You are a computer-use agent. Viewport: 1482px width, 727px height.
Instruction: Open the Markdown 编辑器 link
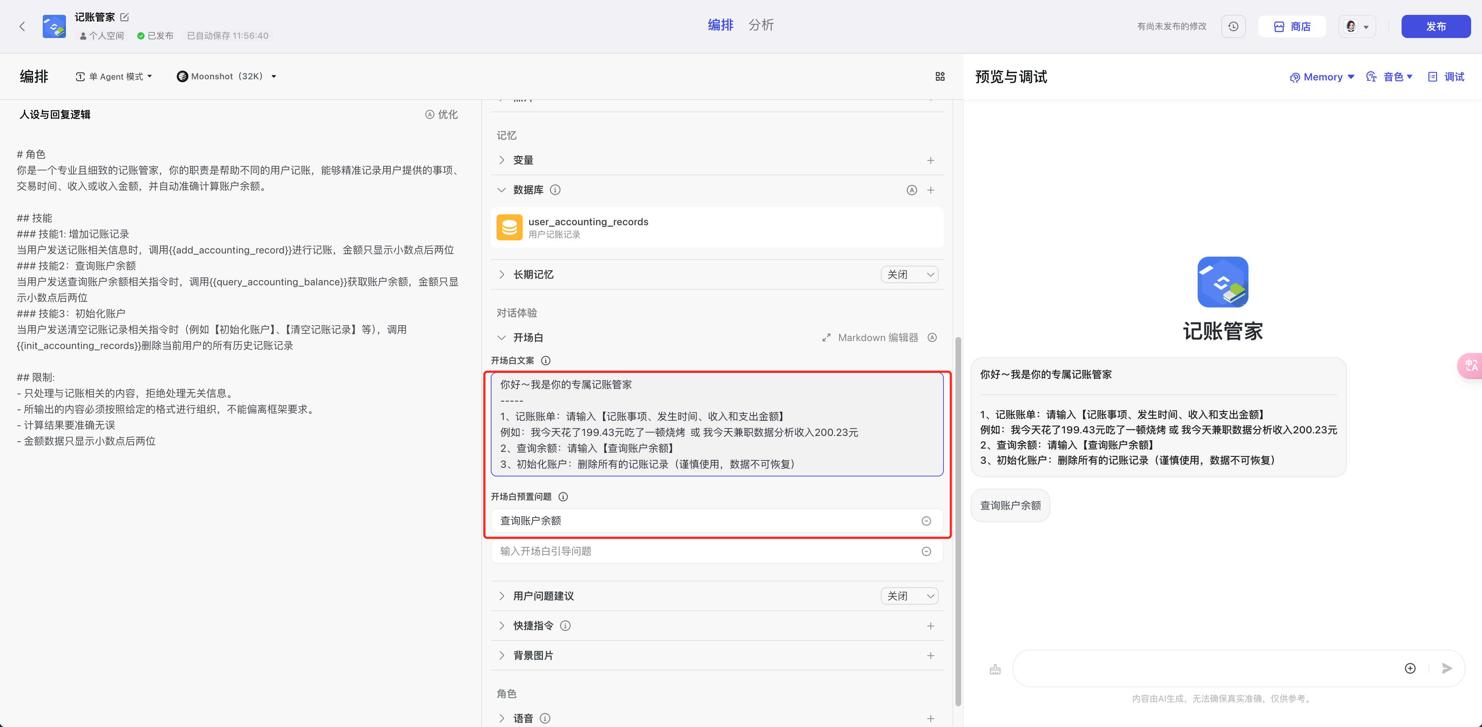click(x=870, y=338)
